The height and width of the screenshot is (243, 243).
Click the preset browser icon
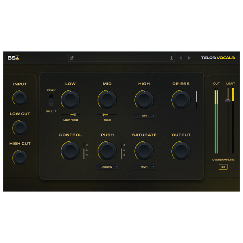72,58
